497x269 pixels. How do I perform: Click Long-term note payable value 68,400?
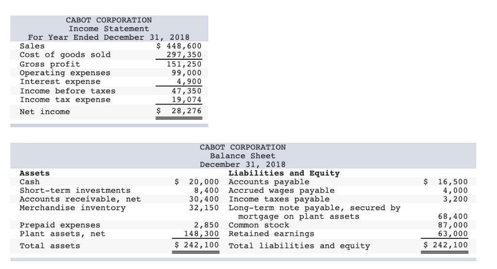(x=453, y=217)
